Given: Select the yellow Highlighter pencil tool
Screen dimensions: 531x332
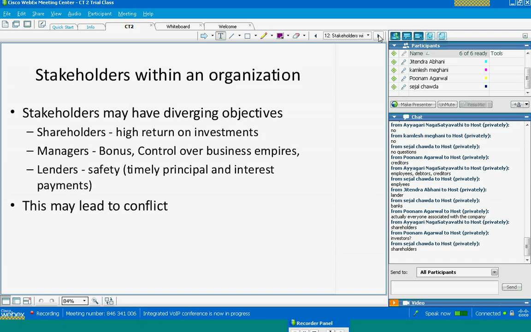Looking at the screenshot, I should click(x=264, y=36).
